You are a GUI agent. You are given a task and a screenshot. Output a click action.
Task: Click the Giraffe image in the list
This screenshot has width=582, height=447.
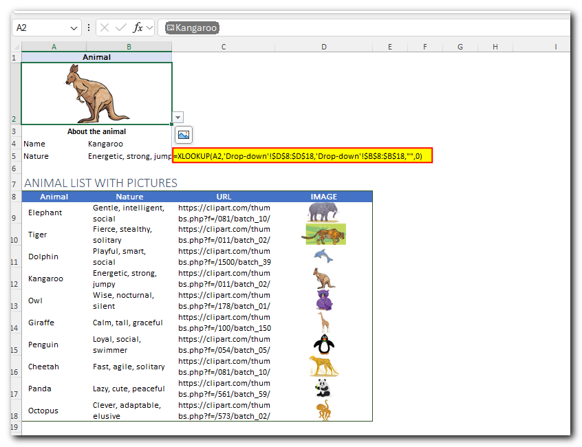coord(324,323)
